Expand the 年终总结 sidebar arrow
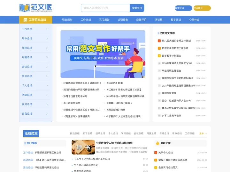The width and height of the screenshot is (230, 172). tap(47, 48)
